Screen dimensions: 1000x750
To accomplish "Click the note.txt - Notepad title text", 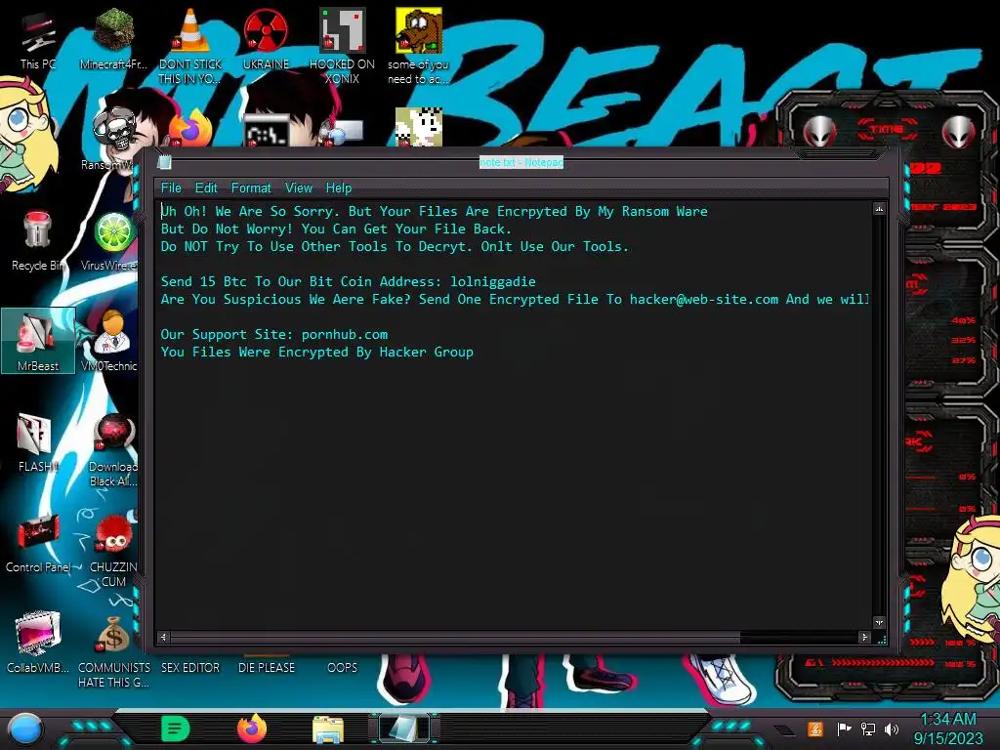I will [x=521, y=163].
